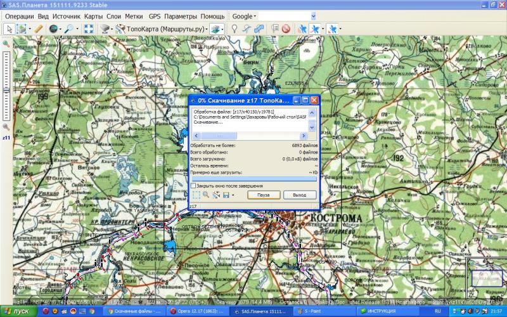Open the Операции menu
This screenshot has width=507, height=317.
(x=19, y=15)
